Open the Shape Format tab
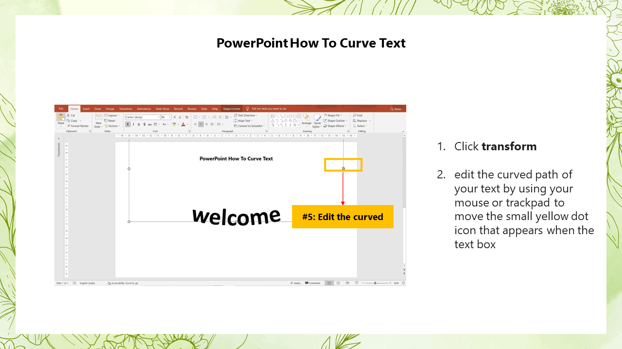 tap(231, 109)
